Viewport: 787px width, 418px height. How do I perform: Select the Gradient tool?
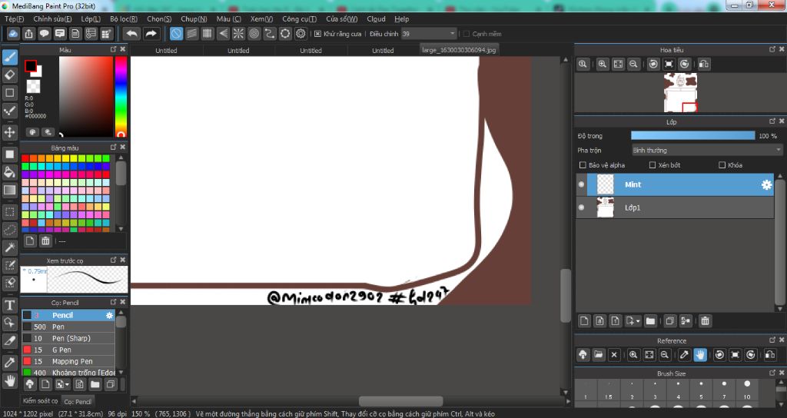pos(9,191)
